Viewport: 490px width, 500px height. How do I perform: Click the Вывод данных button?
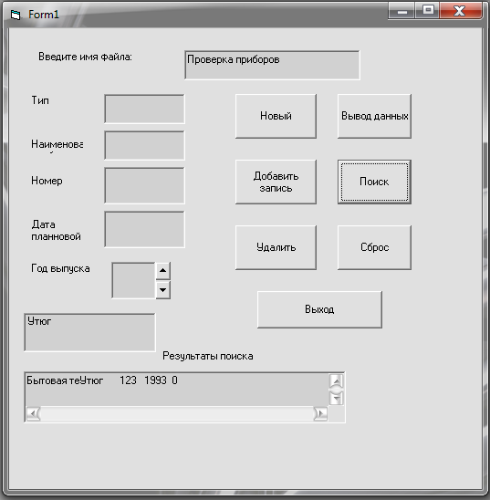tap(374, 116)
